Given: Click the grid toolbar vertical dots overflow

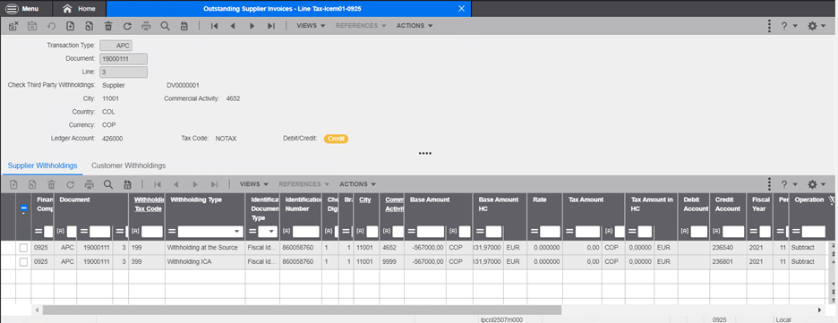Looking at the screenshot, I should coord(769,184).
